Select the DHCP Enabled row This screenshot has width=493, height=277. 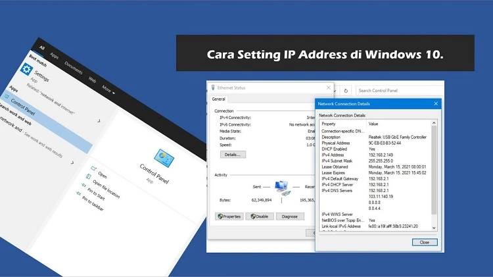(x=375, y=149)
